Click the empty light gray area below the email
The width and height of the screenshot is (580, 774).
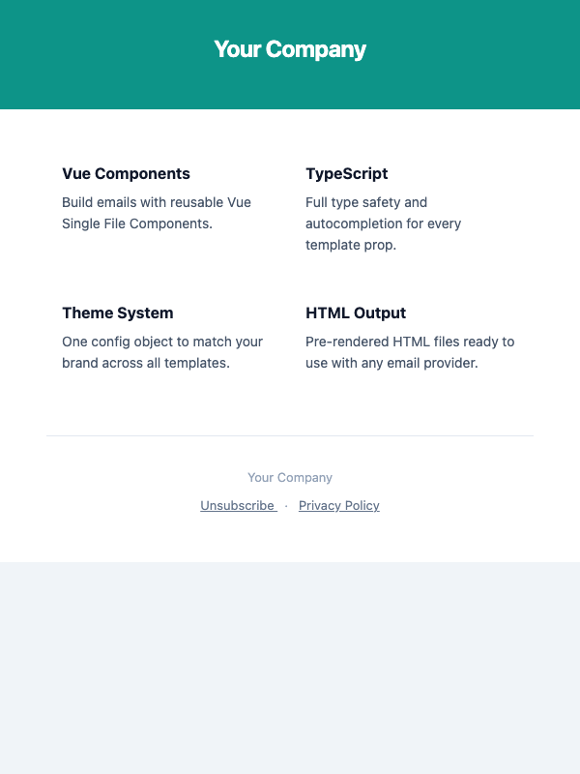point(290,668)
